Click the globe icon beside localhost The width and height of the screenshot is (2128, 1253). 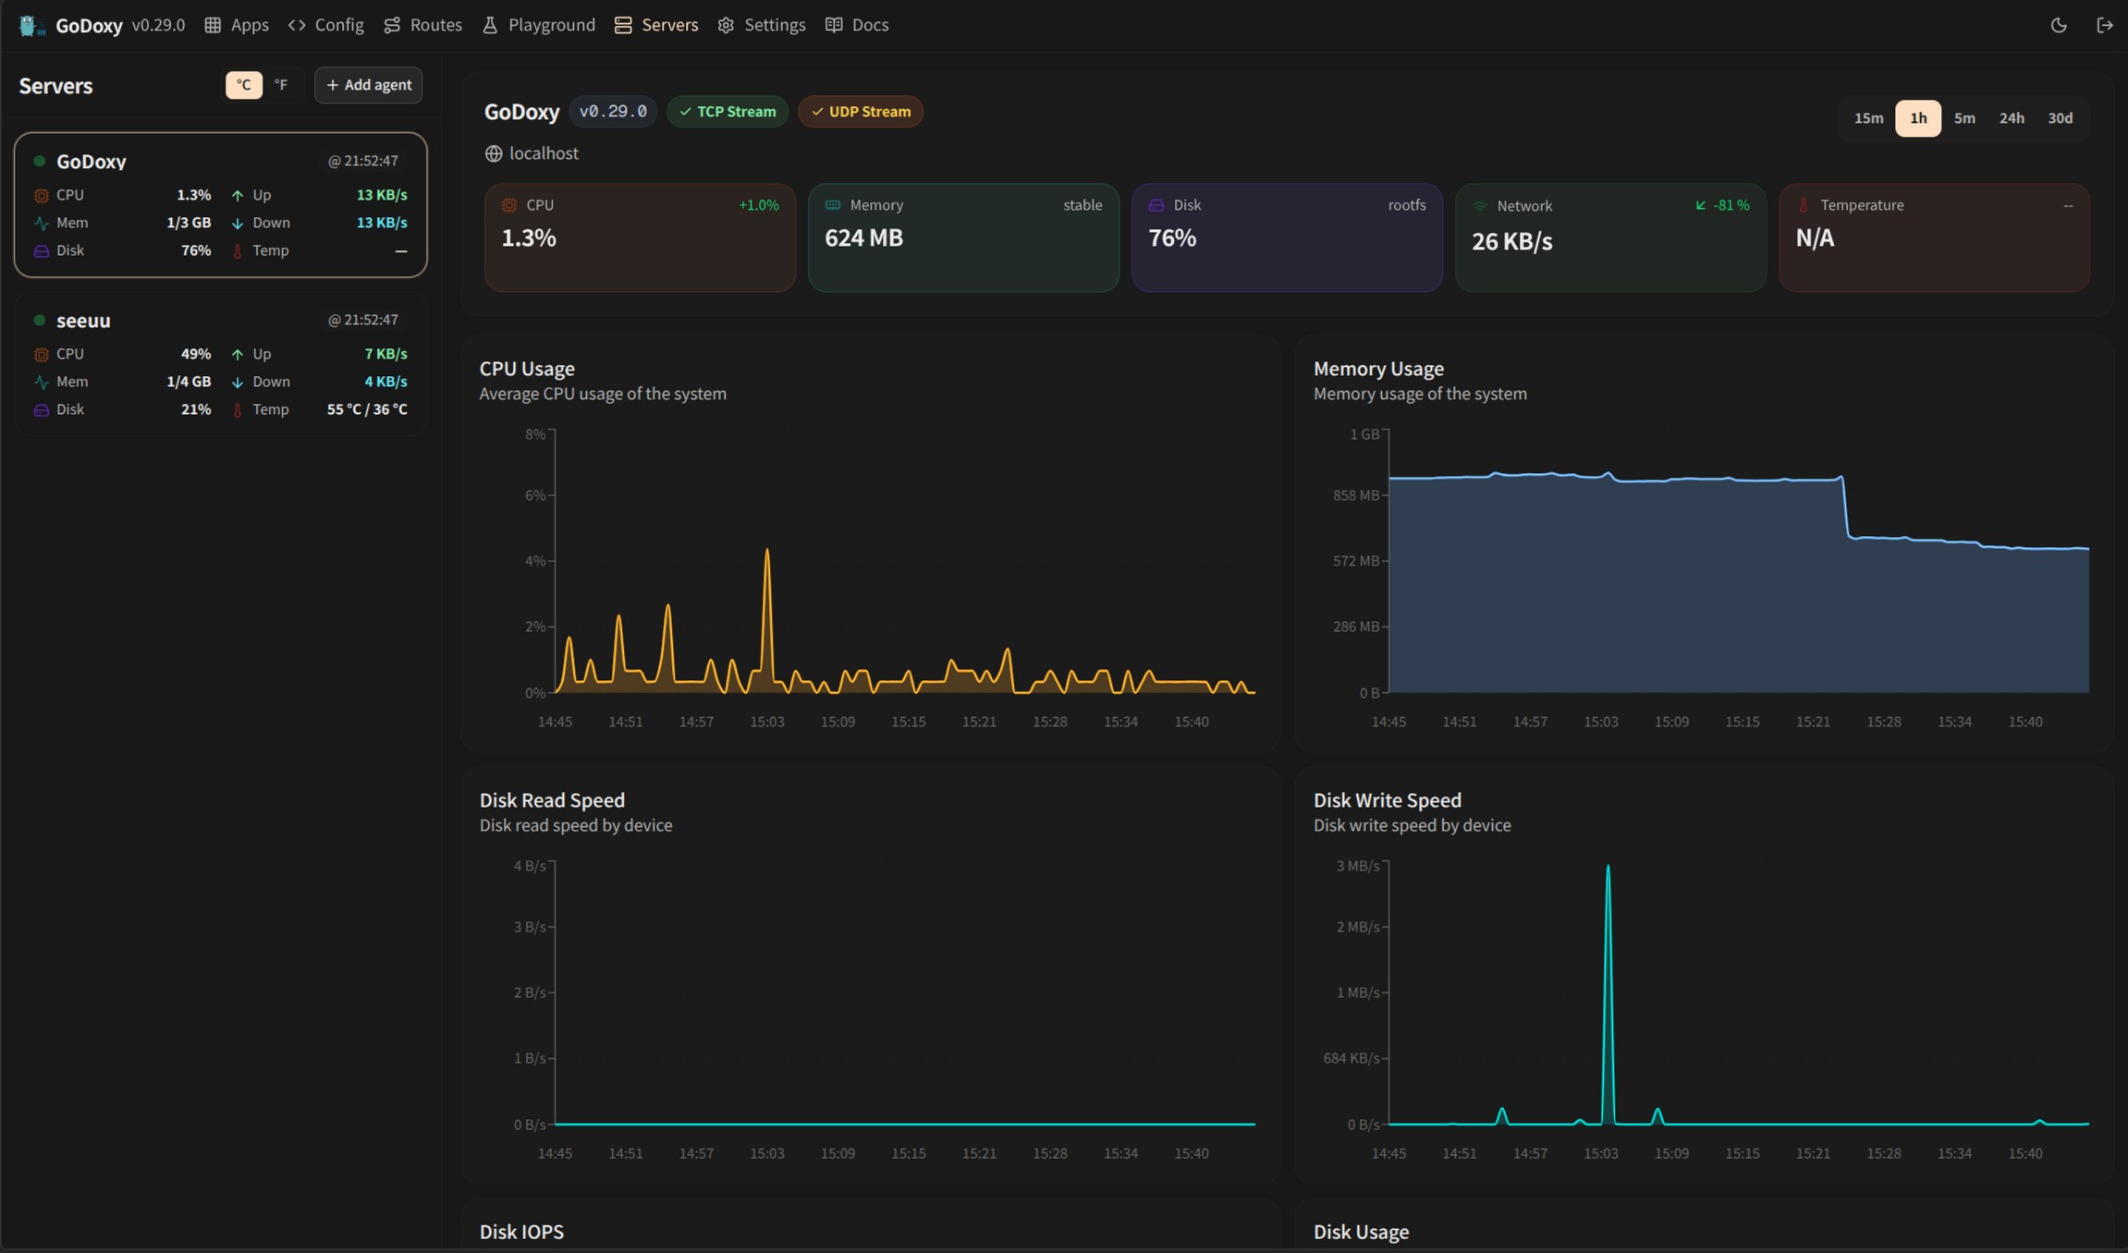tap(494, 153)
